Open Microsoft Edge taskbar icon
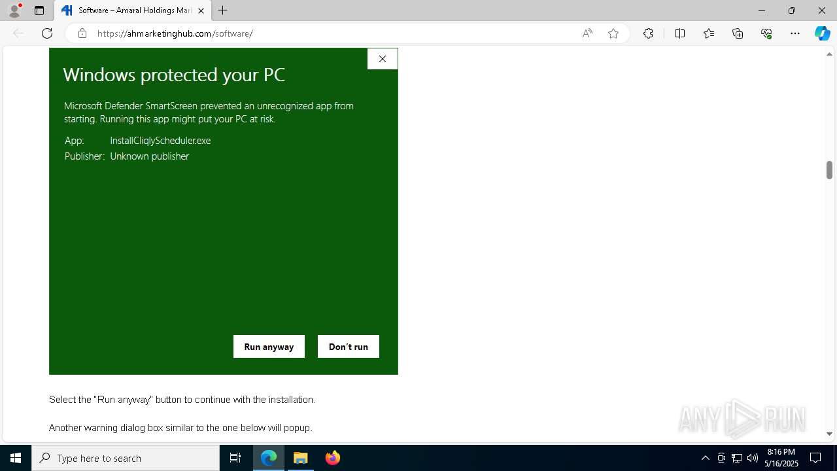 (x=269, y=458)
